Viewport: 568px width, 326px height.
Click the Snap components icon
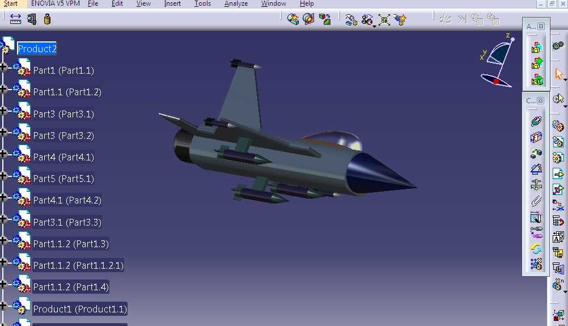[367, 19]
